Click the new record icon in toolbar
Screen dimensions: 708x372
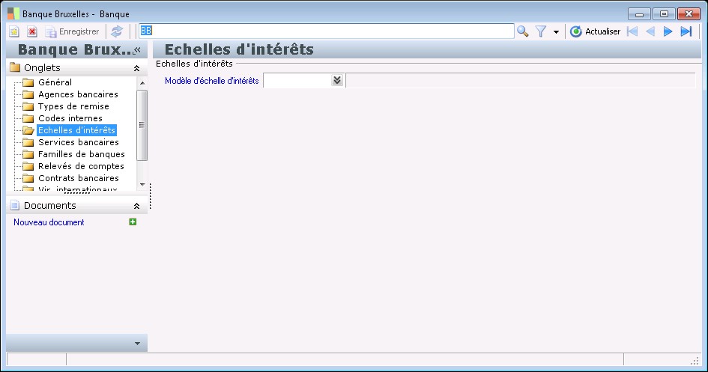(x=14, y=31)
